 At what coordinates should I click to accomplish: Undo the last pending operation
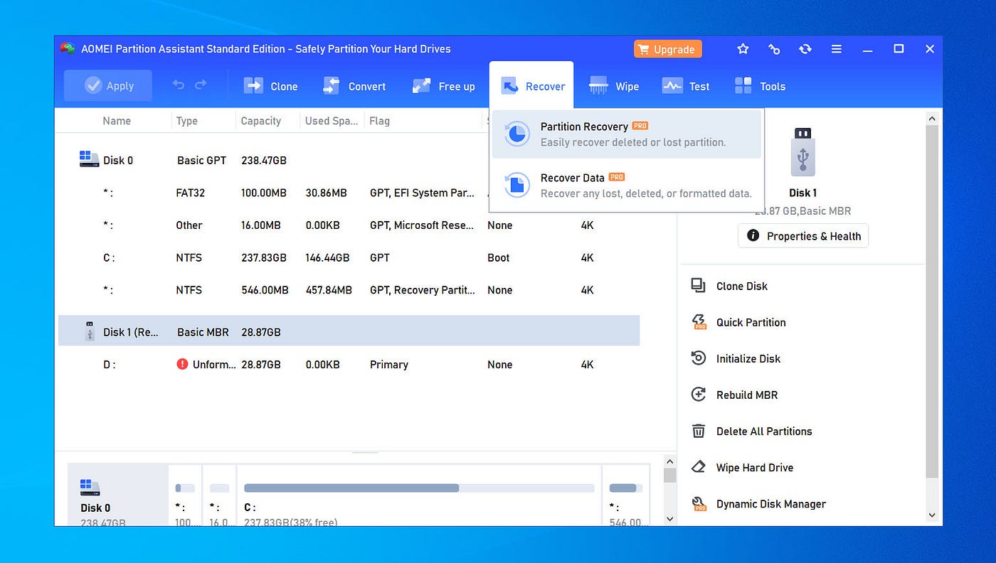(x=179, y=85)
